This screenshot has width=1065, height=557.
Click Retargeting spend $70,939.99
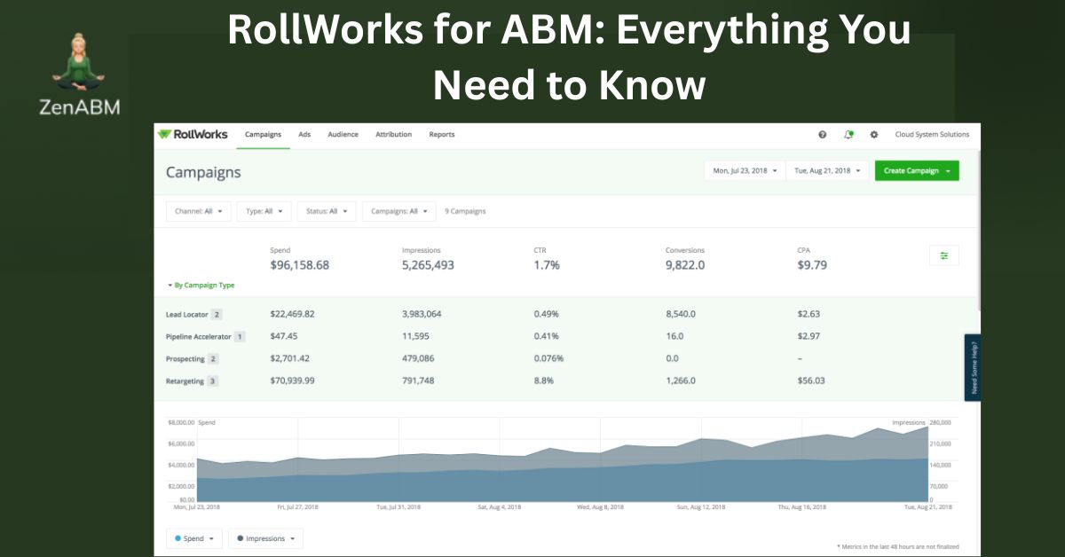click(292, 380)
